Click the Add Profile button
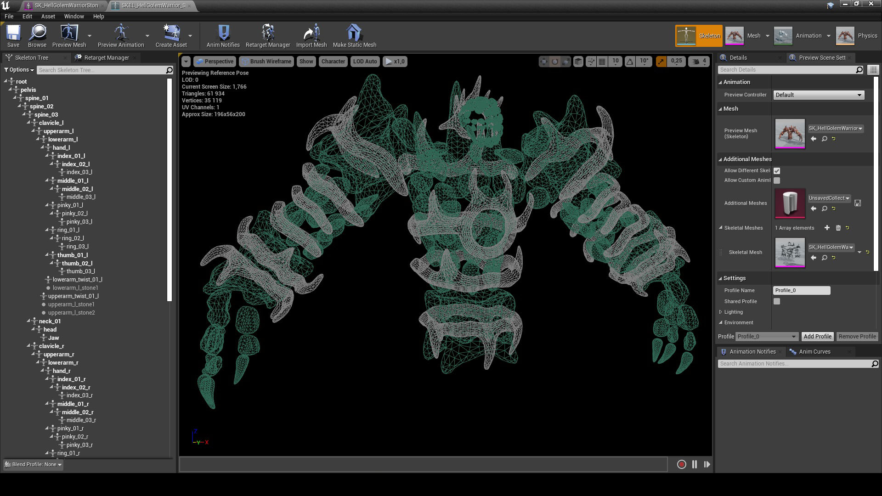The width and height of the screenshot is (882, 496). click(x=817, y=336)
